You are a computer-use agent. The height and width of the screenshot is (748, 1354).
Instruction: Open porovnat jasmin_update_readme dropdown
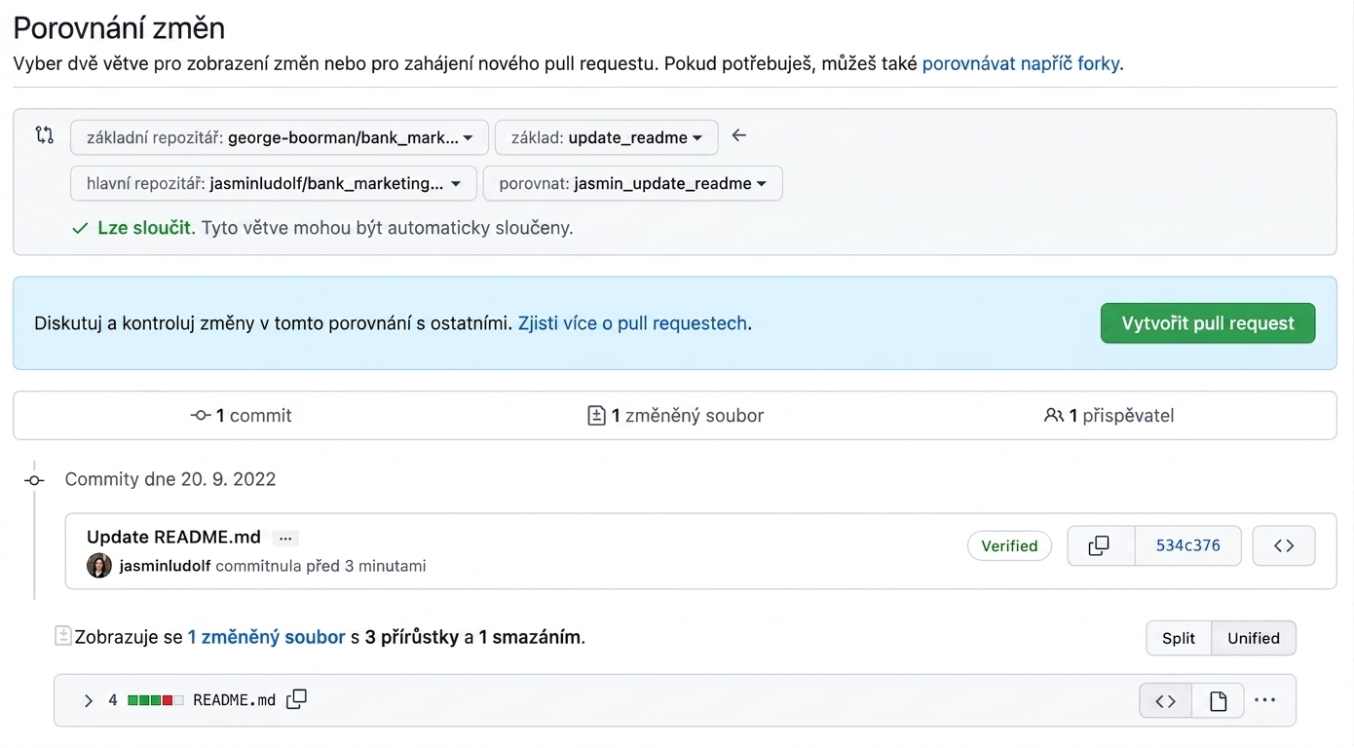click(633, 183)
